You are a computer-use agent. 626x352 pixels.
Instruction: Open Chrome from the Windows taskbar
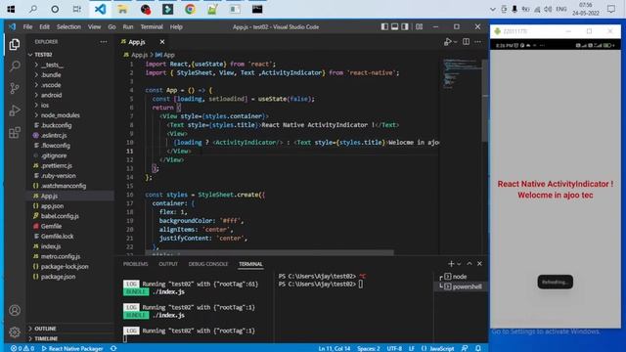pos(190,9)
